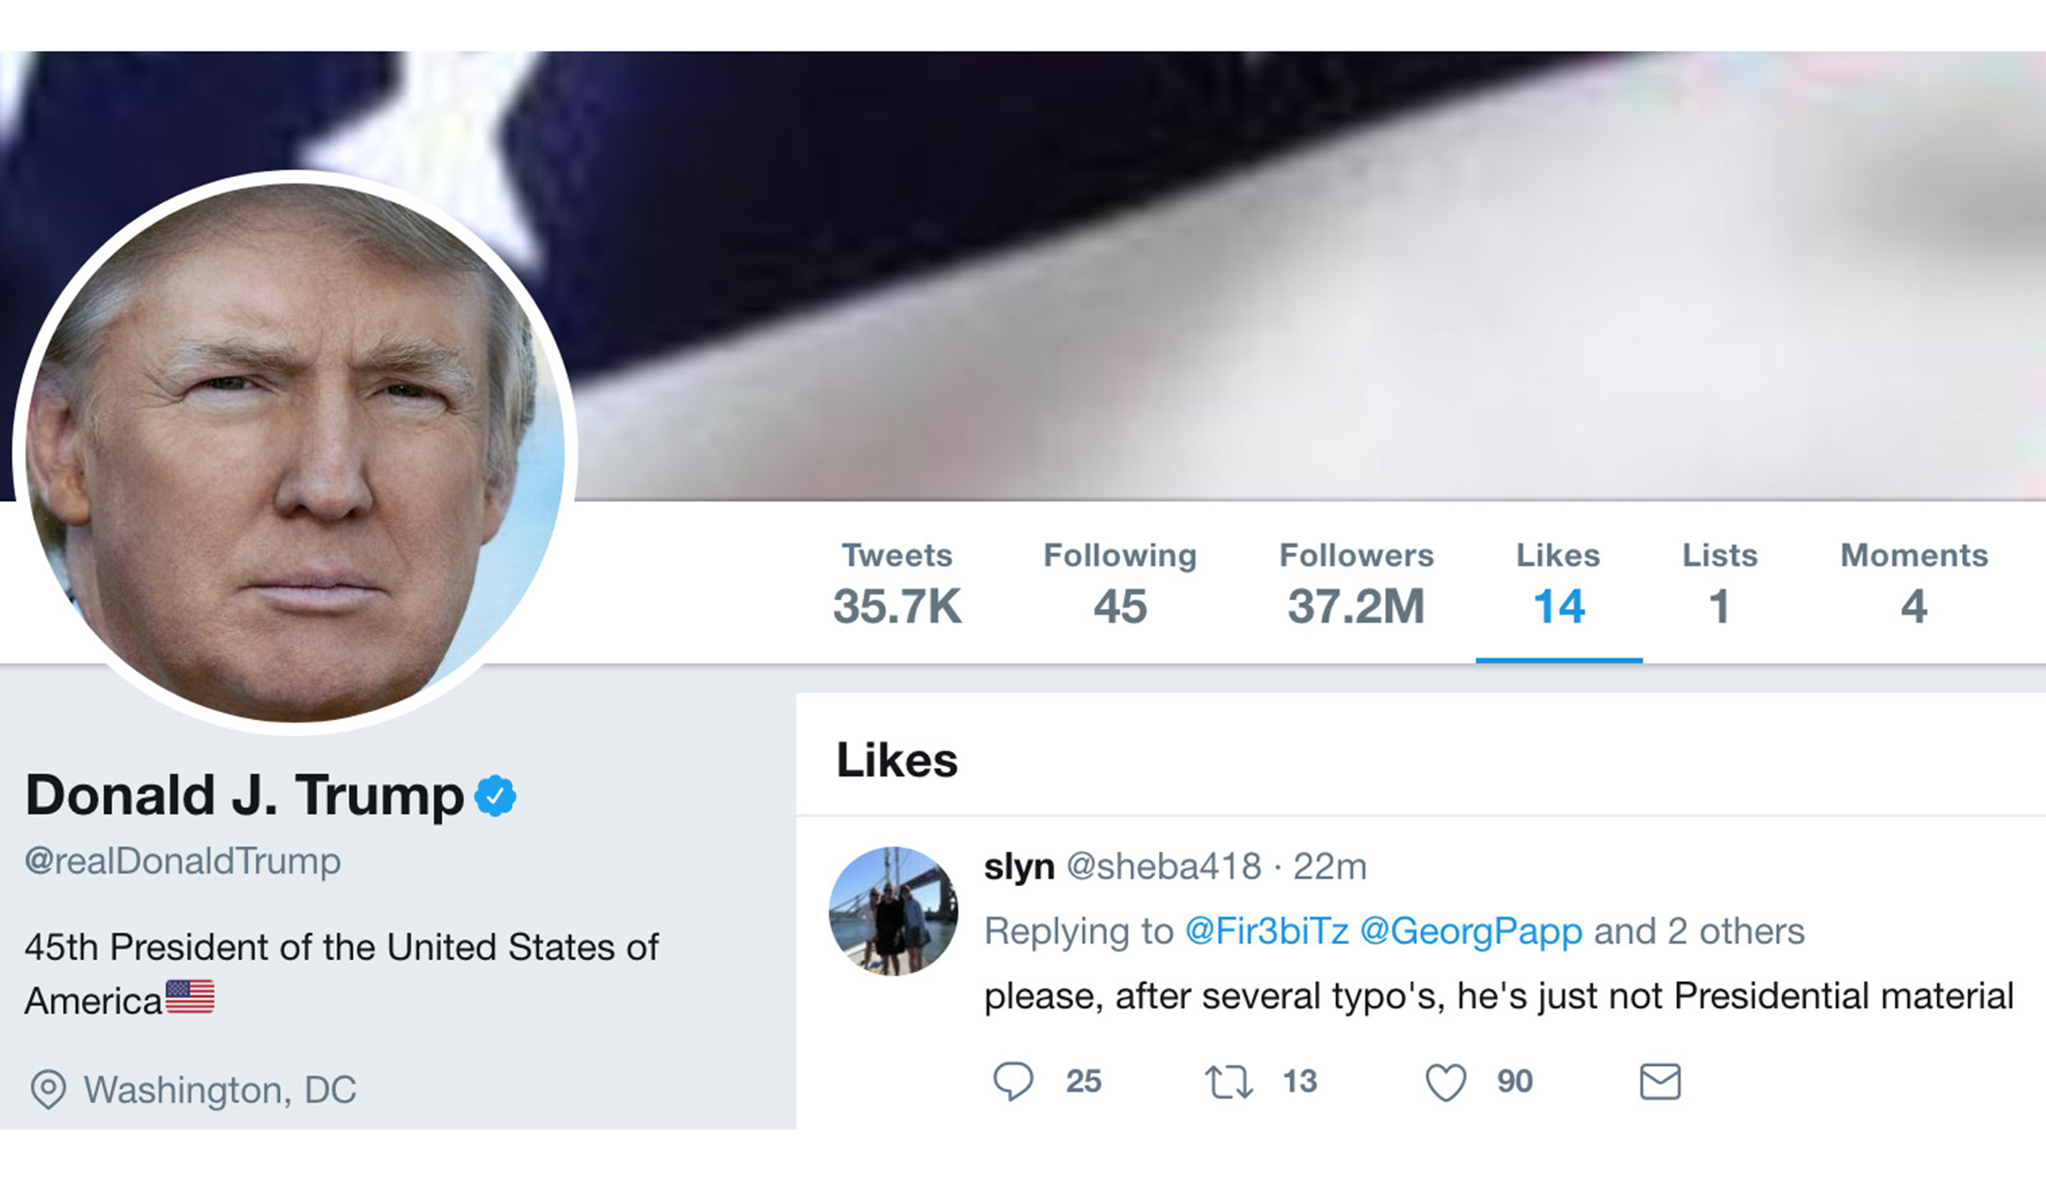Click the 22m tweet timestamp
2046x1181 pixels.
click(x=1329, y=867)
